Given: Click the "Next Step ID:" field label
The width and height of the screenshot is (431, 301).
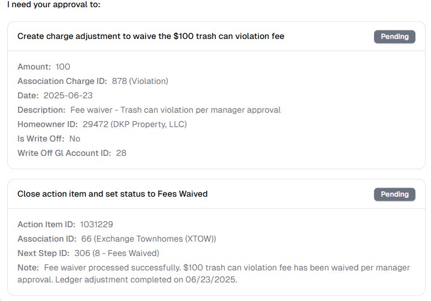Looking at the screenshot, I should point(43,253).
